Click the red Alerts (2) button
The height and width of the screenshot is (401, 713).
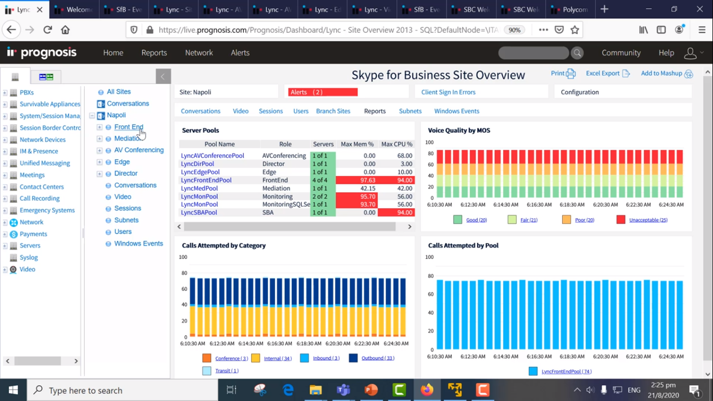(323, 92)
